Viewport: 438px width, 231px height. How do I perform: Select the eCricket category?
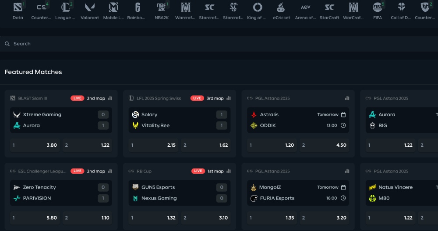[281, 11]
